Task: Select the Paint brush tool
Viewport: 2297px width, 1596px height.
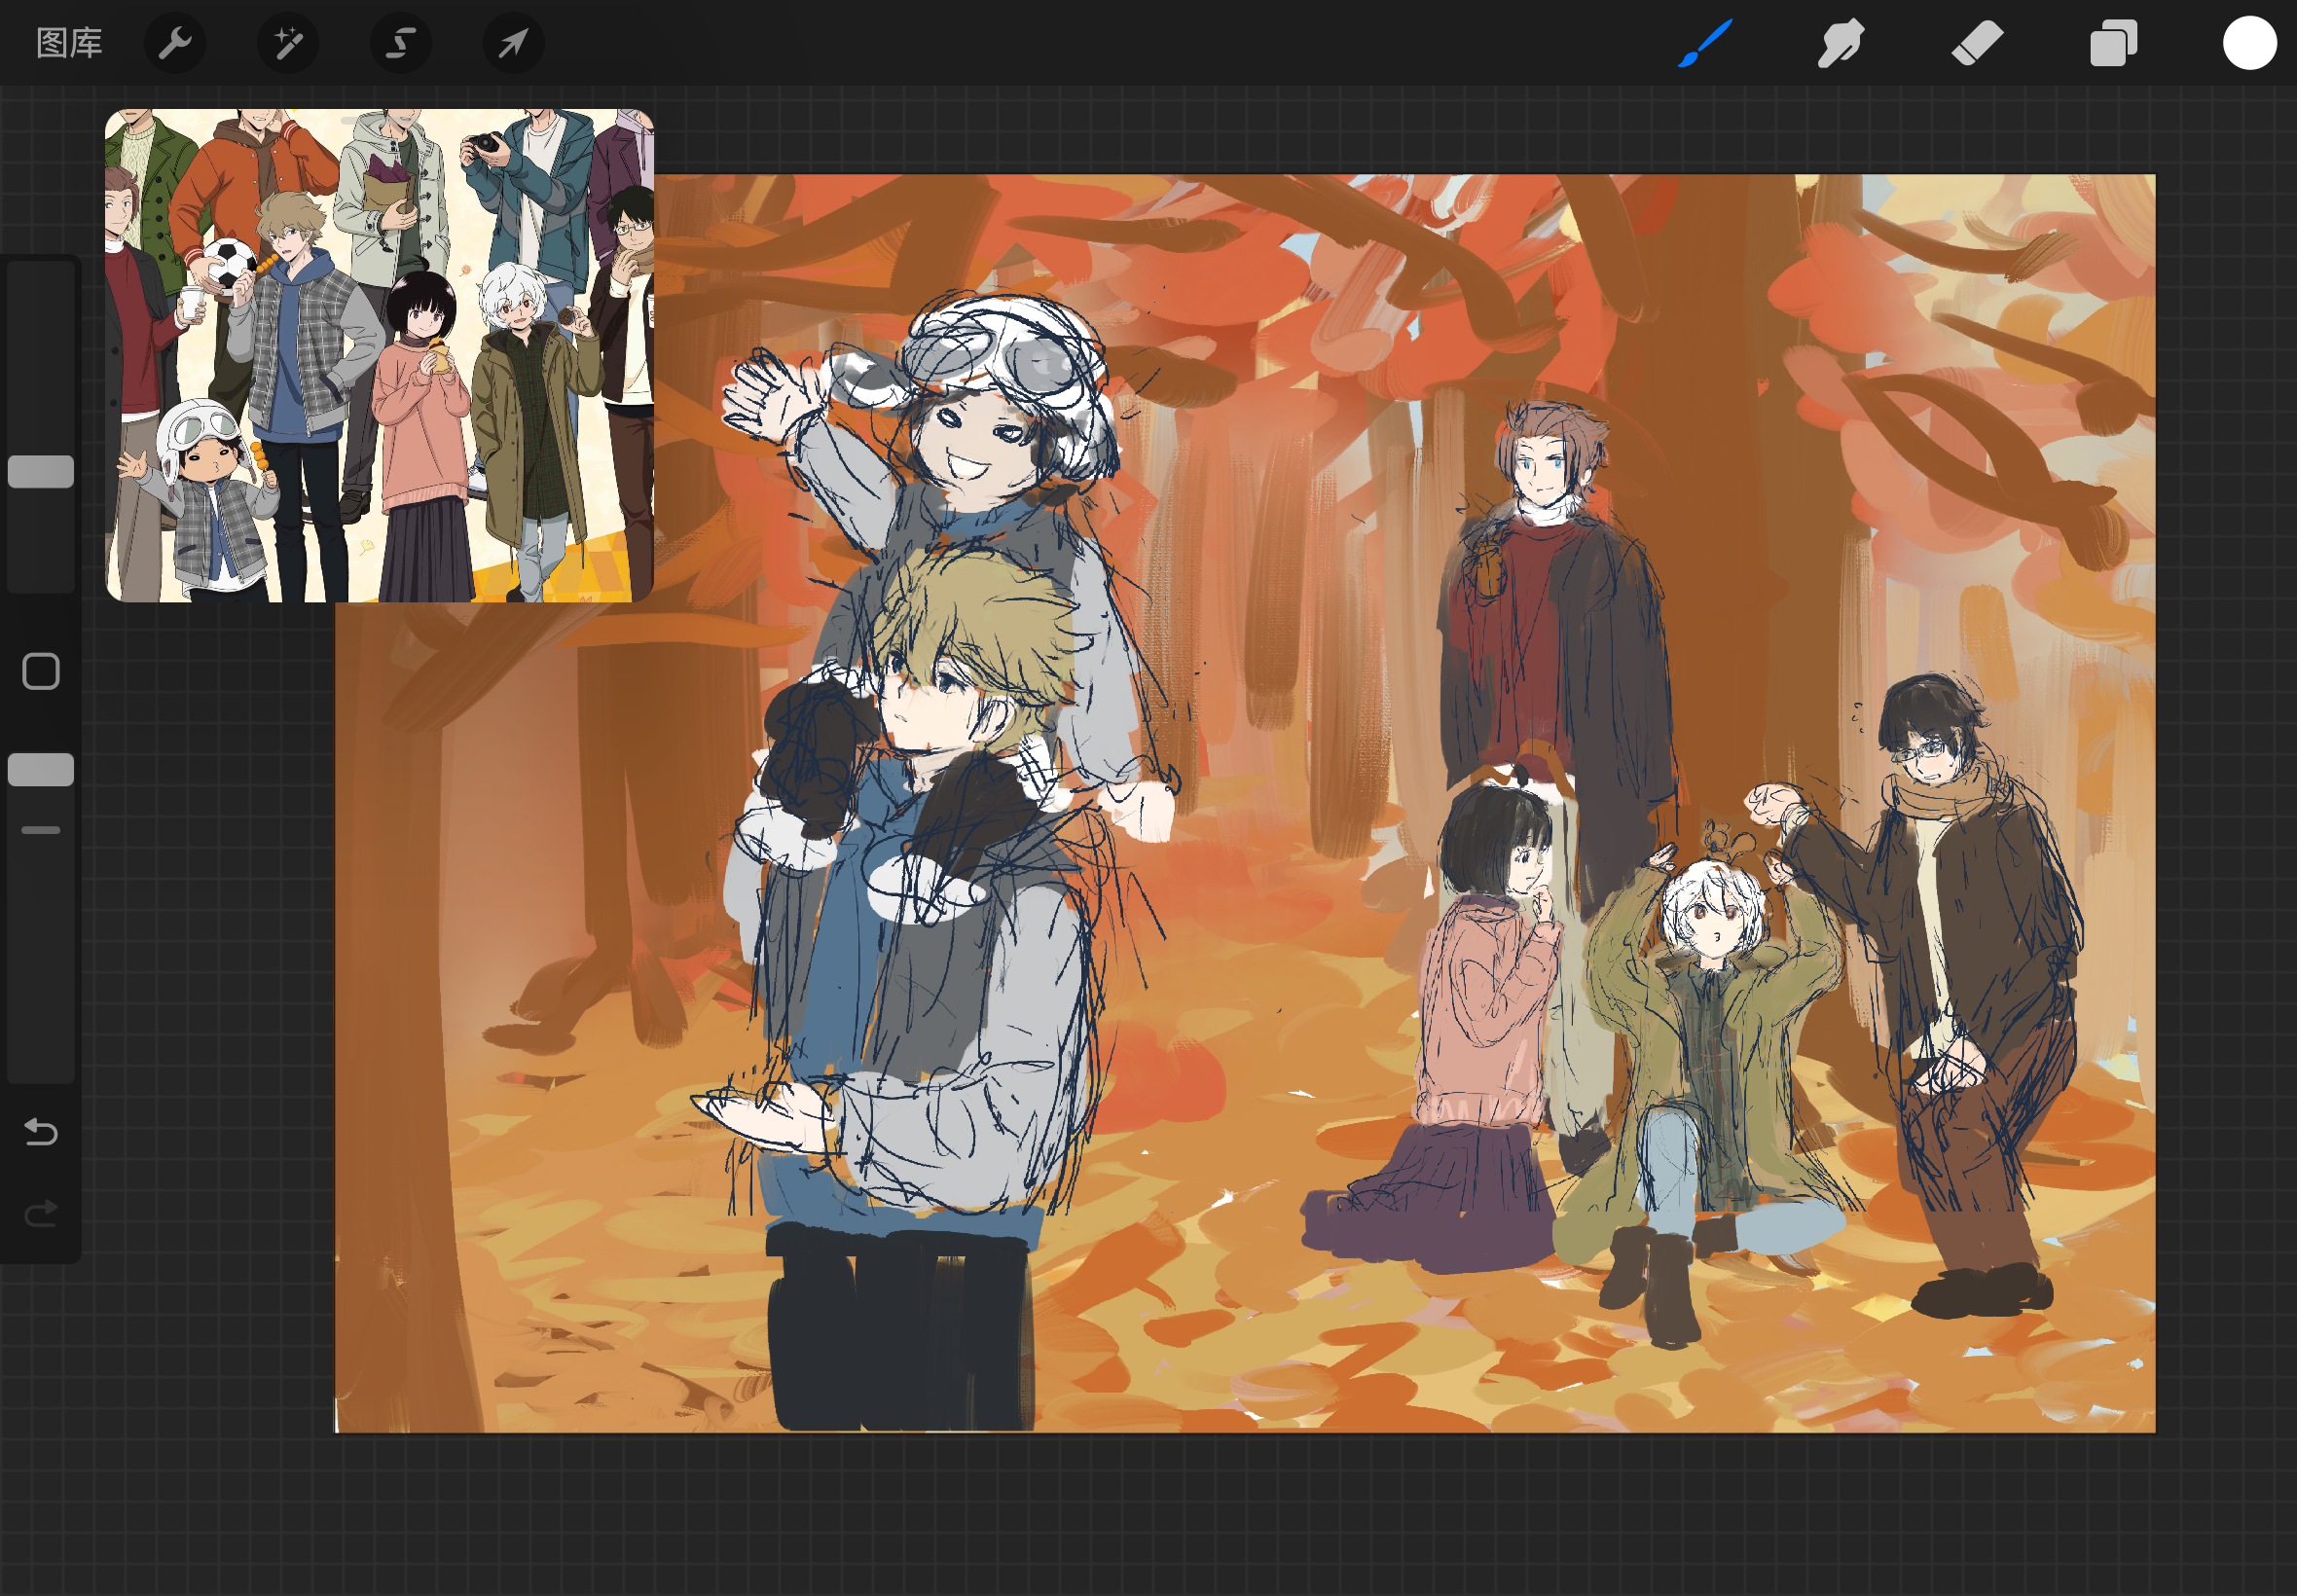Action: point(1705,43)
